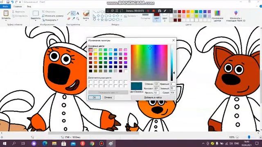Choose purple from the ribbon palette

tap(209, 12)
